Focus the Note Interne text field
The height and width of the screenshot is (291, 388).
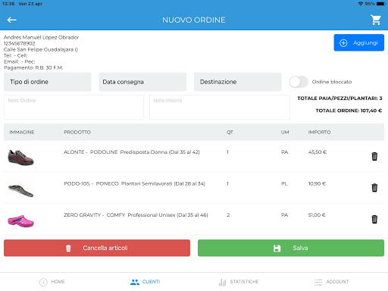tap(220, 107)
